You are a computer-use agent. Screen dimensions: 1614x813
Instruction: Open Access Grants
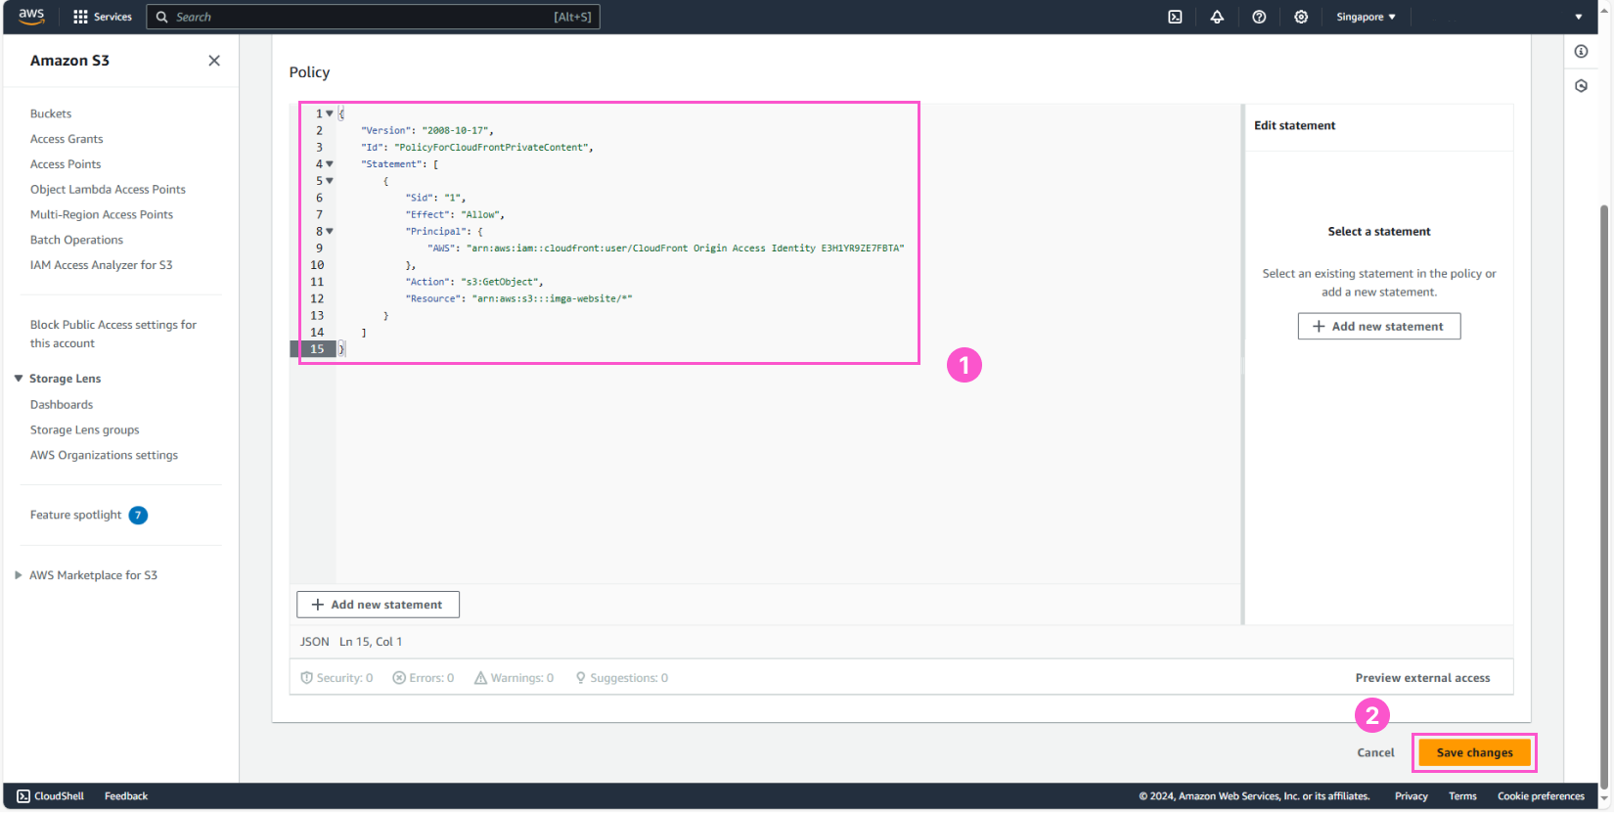point(67,139)
